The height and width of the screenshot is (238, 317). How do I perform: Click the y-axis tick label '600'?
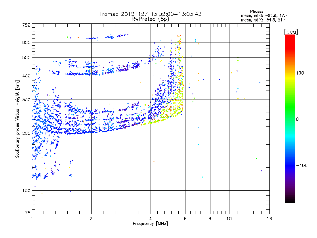click(x=26, y=42)
